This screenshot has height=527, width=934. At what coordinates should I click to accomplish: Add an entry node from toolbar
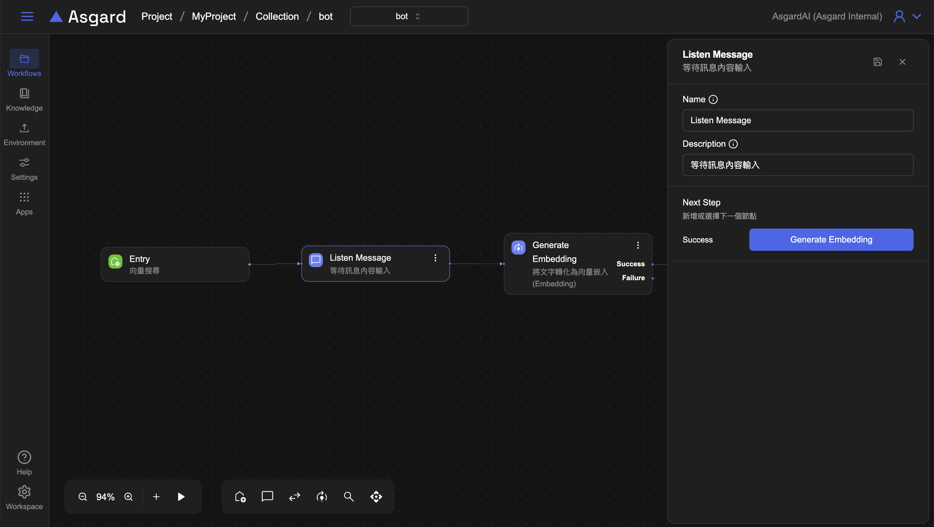(x=240, y=496)
